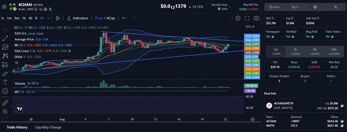Open the time axis settings gear

coord(253,119)
